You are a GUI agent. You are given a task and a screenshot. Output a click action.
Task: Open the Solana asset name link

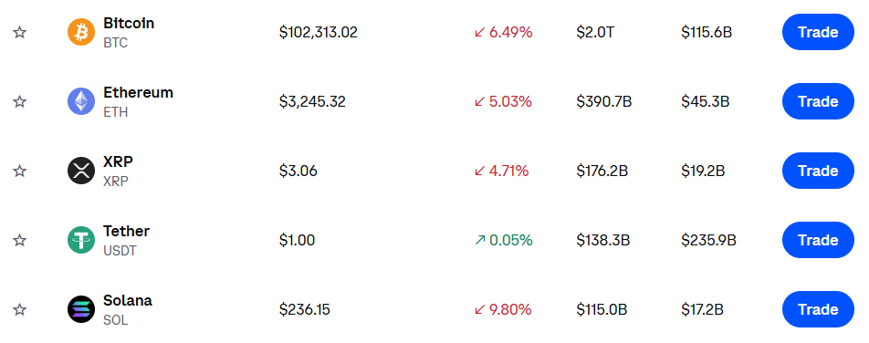[x=128, y=300]
